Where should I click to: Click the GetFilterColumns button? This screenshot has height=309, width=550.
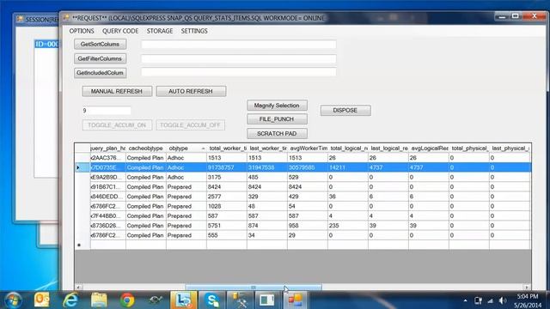[101, 58]
